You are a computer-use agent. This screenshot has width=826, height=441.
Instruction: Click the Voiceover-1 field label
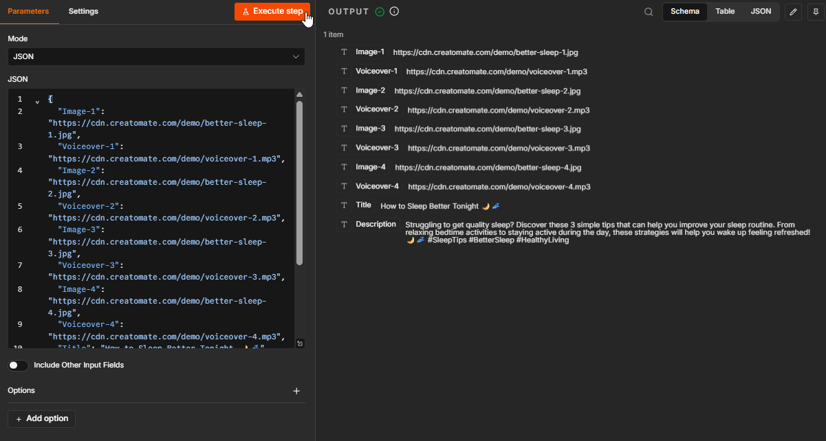tap(376, 71)
